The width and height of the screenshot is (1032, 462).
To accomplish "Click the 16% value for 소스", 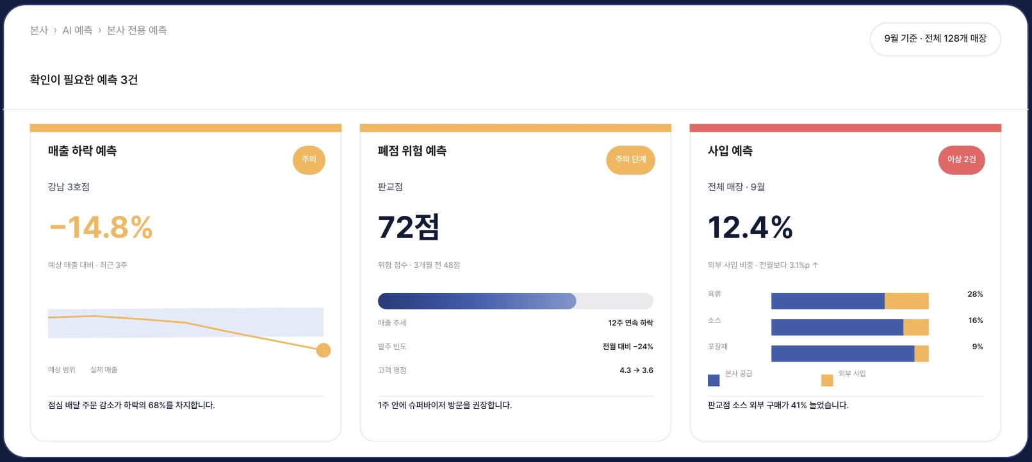I will [976, 320].
